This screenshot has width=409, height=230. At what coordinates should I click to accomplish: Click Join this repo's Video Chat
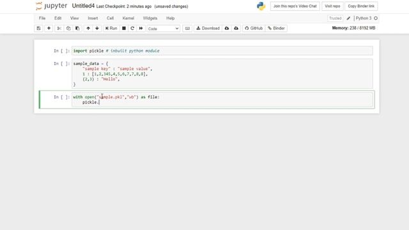pos(295,6)
